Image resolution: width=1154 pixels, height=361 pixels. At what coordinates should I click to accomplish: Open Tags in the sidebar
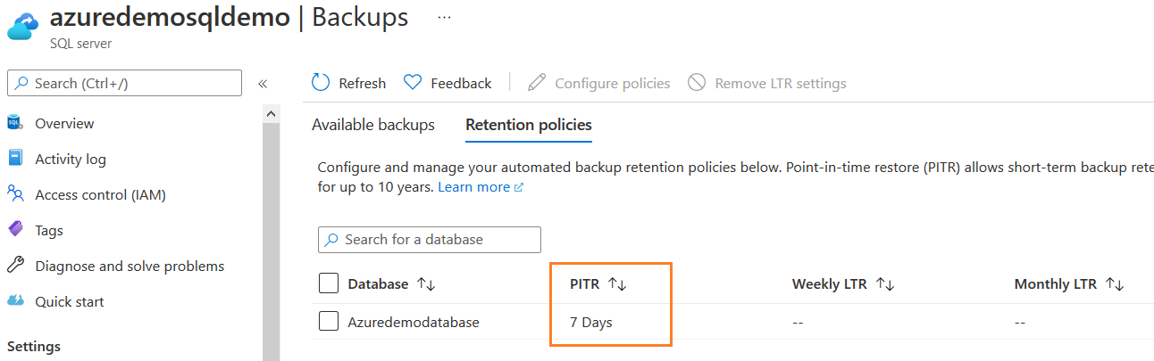pyautogui.click(x=49, y=231)
